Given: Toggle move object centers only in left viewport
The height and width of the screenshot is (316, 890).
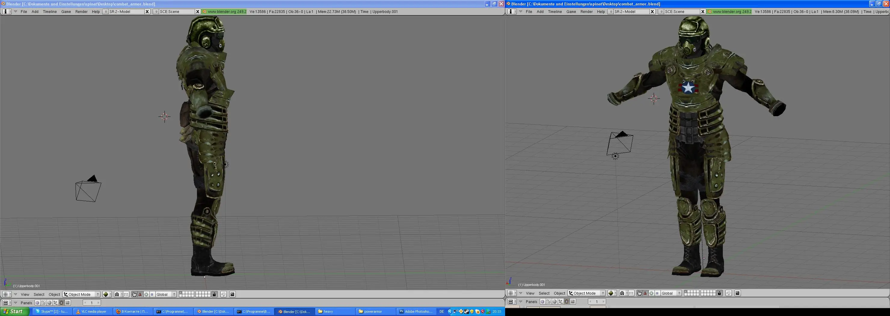Looking at the screenshot, I should pos(126,295).
